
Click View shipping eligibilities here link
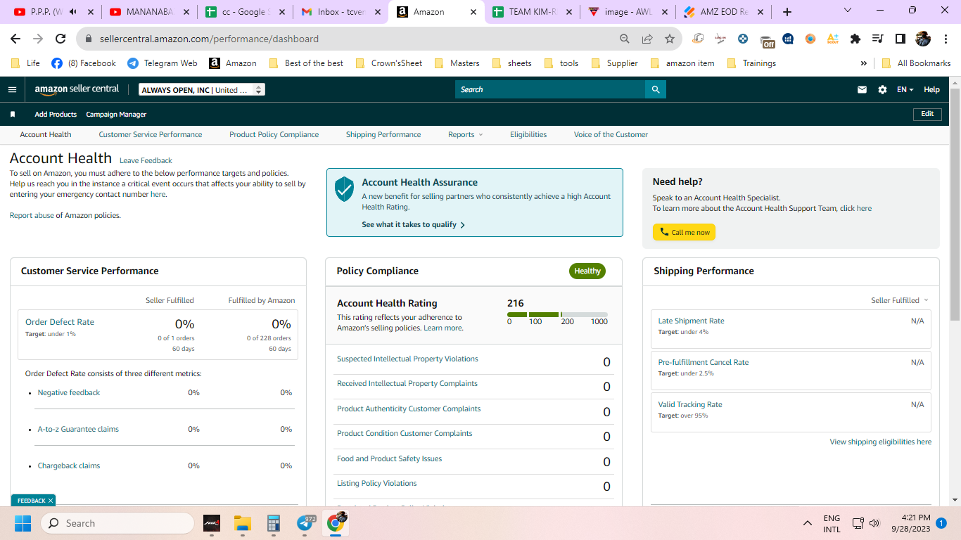coord(880,442)
